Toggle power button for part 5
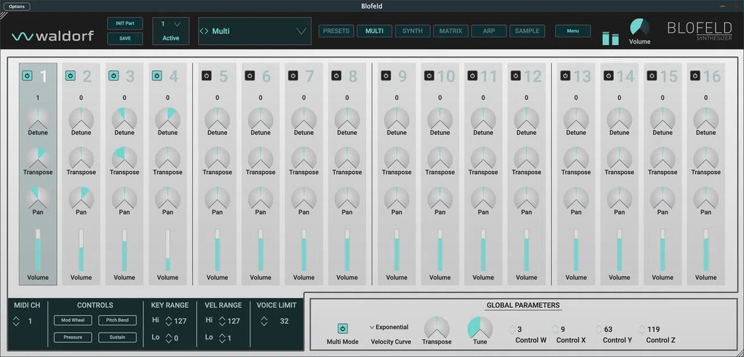 click(x=206, y=76)
